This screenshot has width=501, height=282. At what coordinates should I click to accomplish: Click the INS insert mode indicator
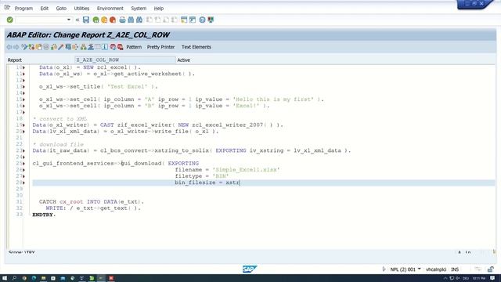click(x=455, y=269)
